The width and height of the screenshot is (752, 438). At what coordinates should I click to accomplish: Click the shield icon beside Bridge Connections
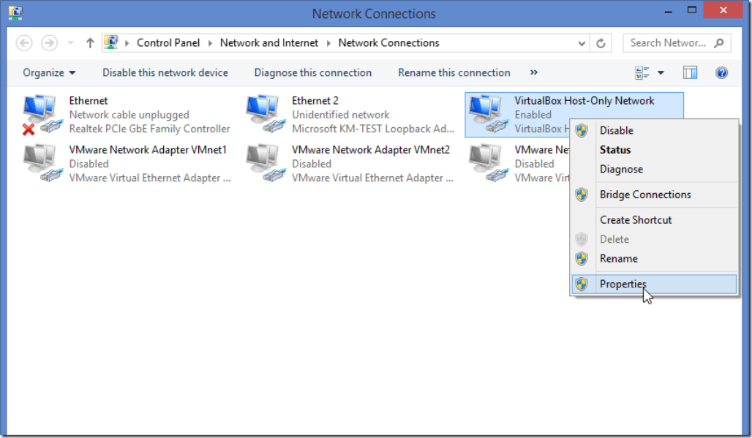coord(582,195)
